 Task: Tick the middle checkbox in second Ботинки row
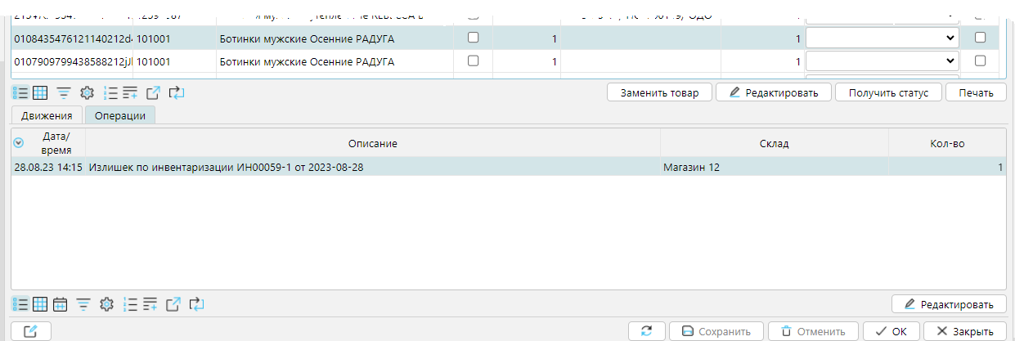point(472,61)
